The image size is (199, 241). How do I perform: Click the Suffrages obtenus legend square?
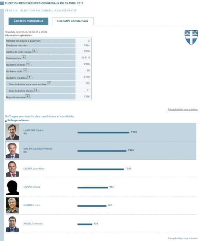coord(6,121)
